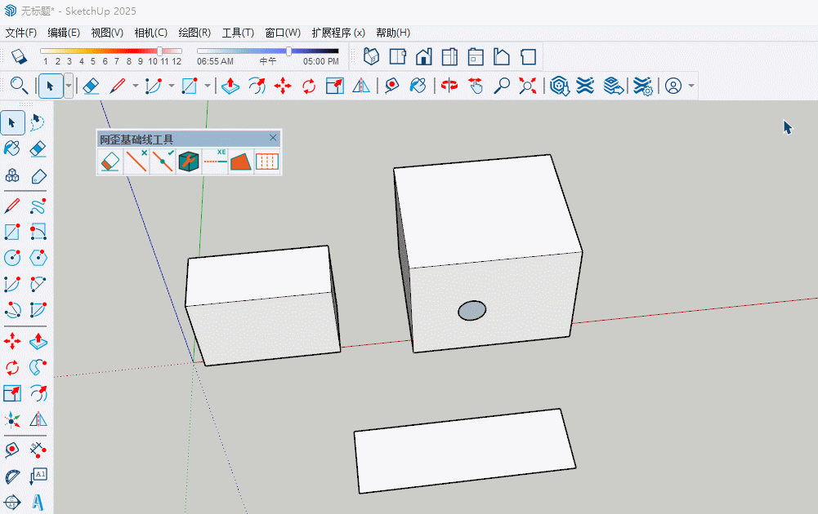Choose the Polygon tool in left toolbar
The height and width of the screenshot is (514, 818).
pyautogui.click(x=38, y=258)
